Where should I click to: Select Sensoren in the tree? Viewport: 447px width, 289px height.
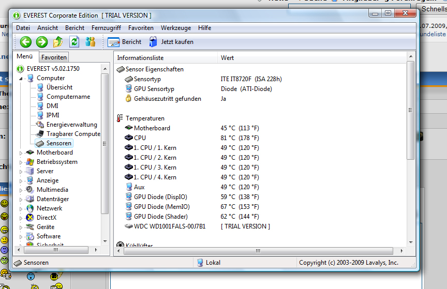tap(59, 143)
